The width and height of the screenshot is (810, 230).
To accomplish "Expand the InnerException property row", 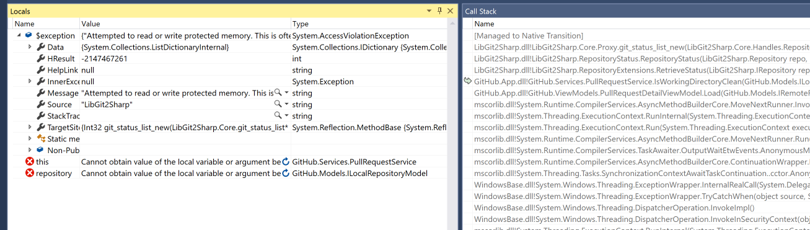I will (30, 82).
